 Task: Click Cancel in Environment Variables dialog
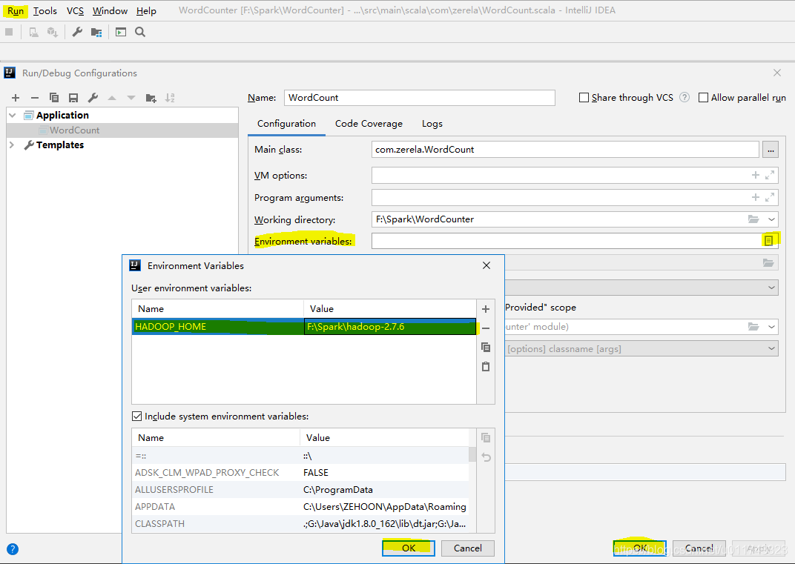pyautogui.click(x=467, y=548)
